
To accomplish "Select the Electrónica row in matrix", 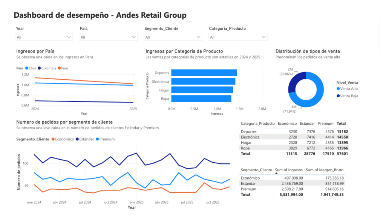I will point(294,137).
